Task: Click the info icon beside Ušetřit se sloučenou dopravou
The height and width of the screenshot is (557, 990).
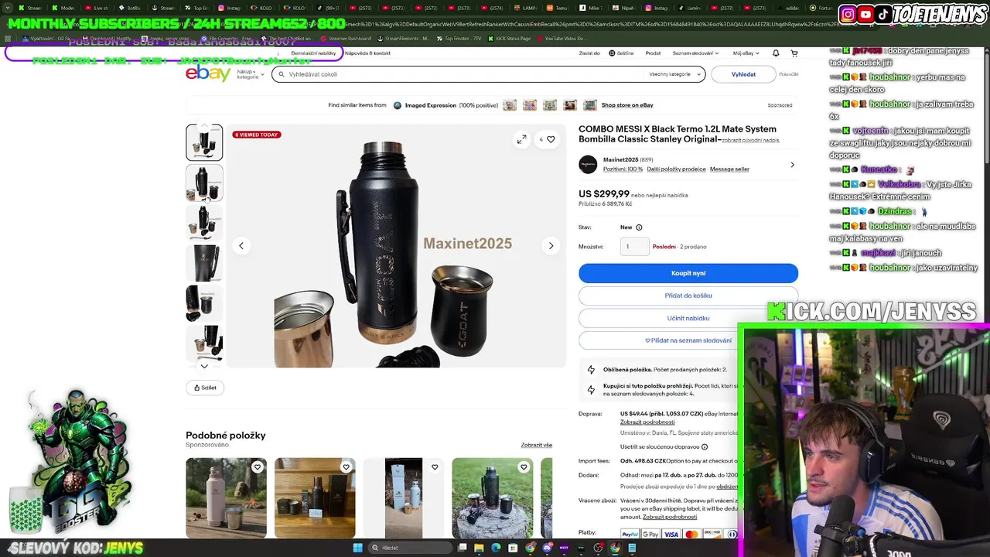Action: 704,447
